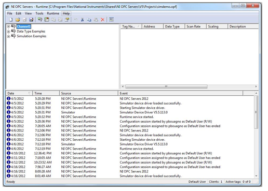268x191 pixels.
Task: Click the tag list horizontal scrollbar thumb
Action: (x=166, y=86)
